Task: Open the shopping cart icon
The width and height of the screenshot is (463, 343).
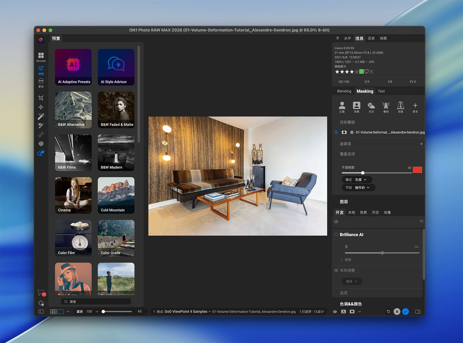Action: pyautogui.click(x=41, y=293)
